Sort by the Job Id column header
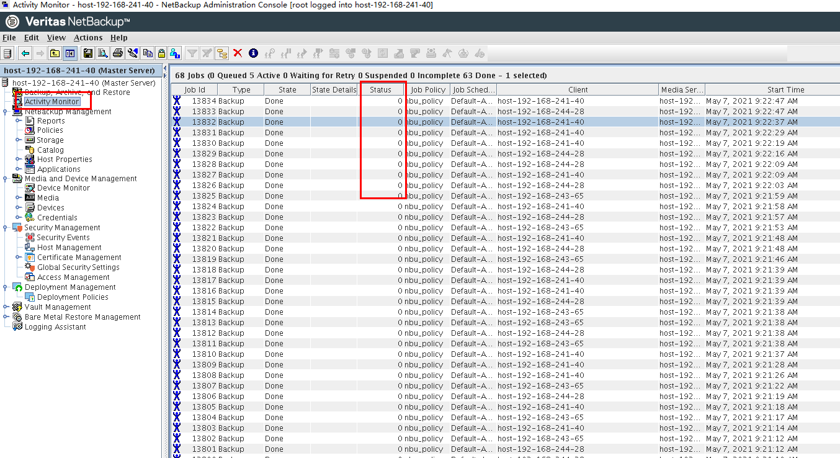Viewport: 840px width, 458px height. pyautogui.click(x=195, y=90)
